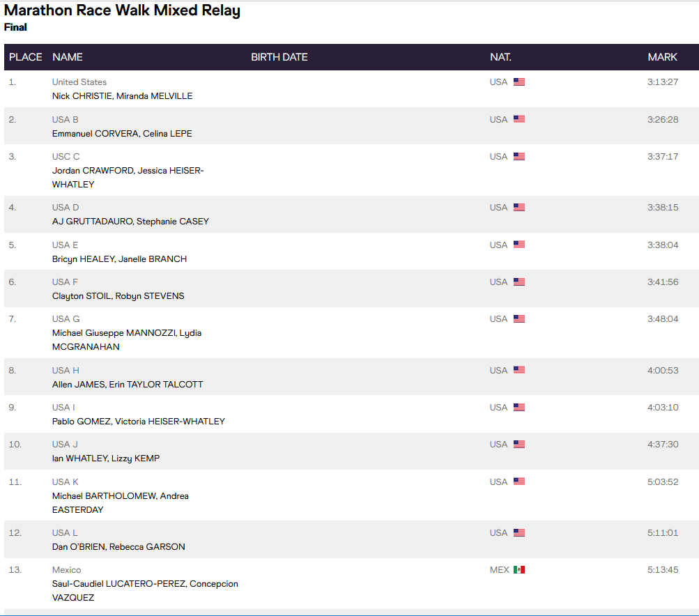Click the MARK column header
Image resolution: width=699 pixels, height=616 pixels.
click(x=662, y=57)
